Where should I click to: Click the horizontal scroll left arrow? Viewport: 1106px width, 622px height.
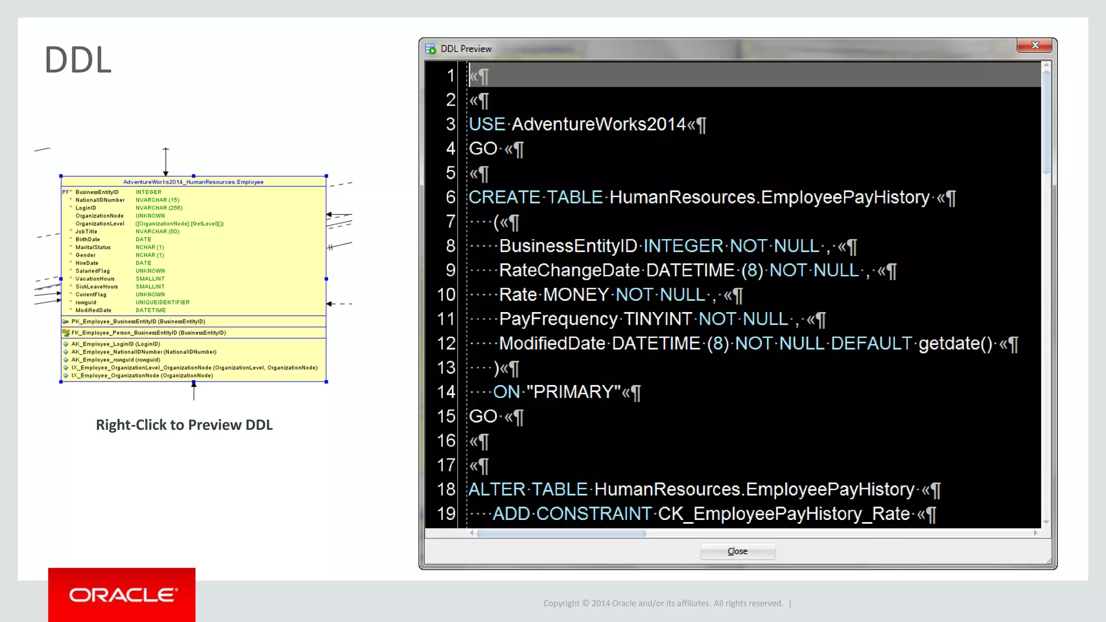[x=472, y=533]
